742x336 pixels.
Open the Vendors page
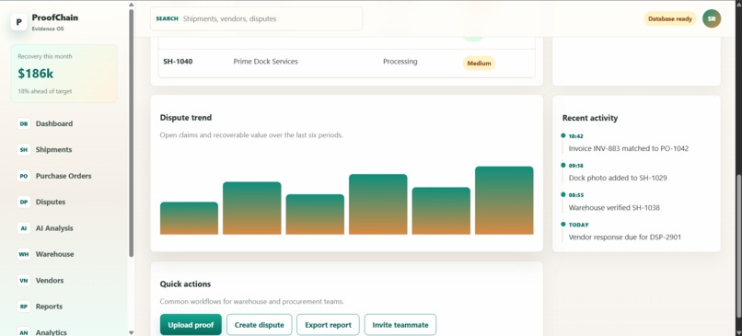point(49,281)
